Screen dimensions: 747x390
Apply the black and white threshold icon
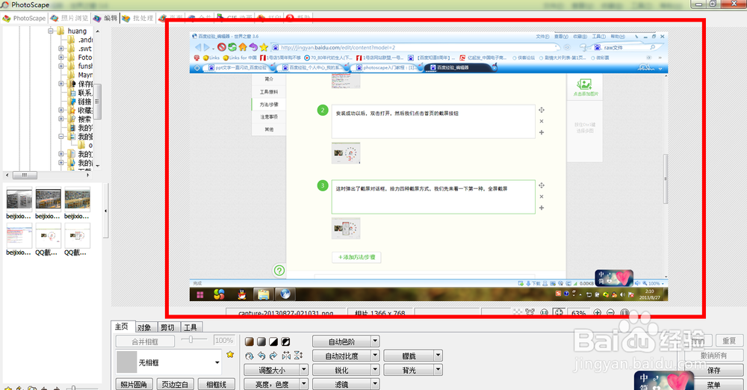273,342
